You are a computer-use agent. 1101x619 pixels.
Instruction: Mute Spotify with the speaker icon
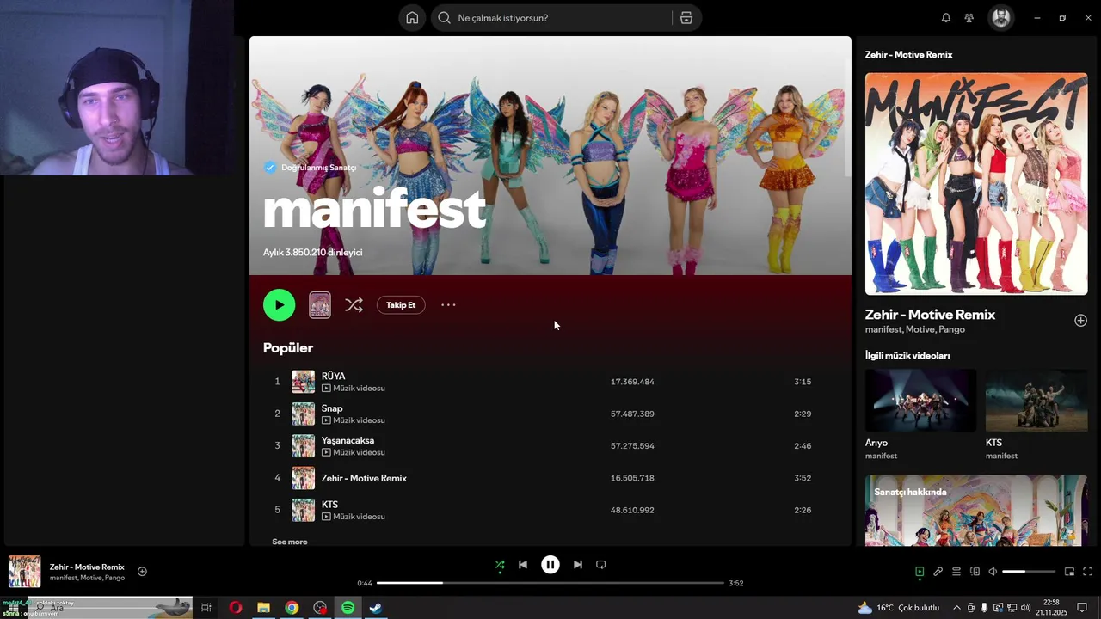(x=993, y=572)
